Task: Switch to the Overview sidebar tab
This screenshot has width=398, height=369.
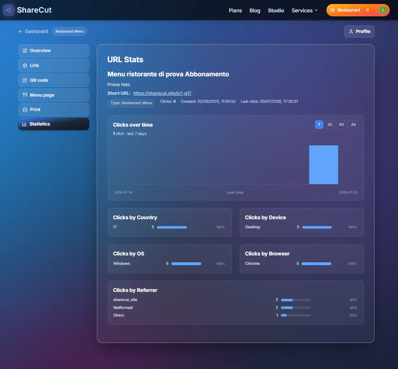Action: coord(54,51)
